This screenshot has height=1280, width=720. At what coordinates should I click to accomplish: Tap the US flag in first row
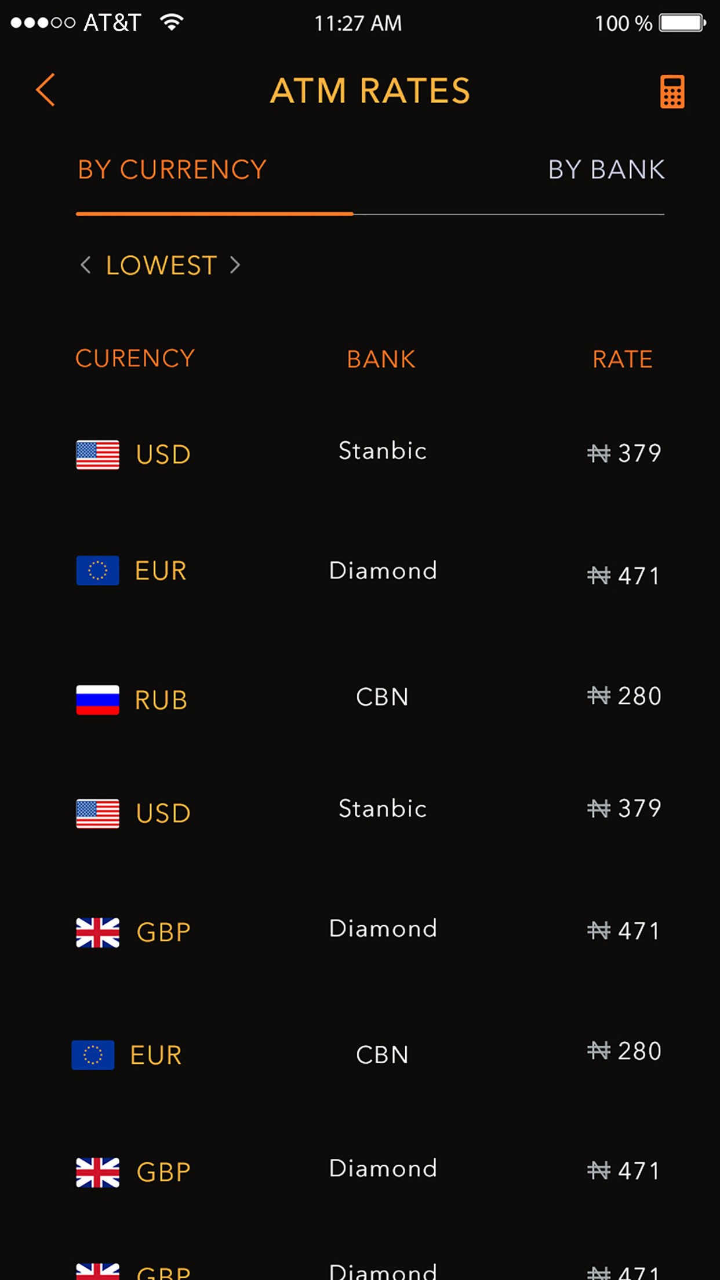[x=97, y=454]
